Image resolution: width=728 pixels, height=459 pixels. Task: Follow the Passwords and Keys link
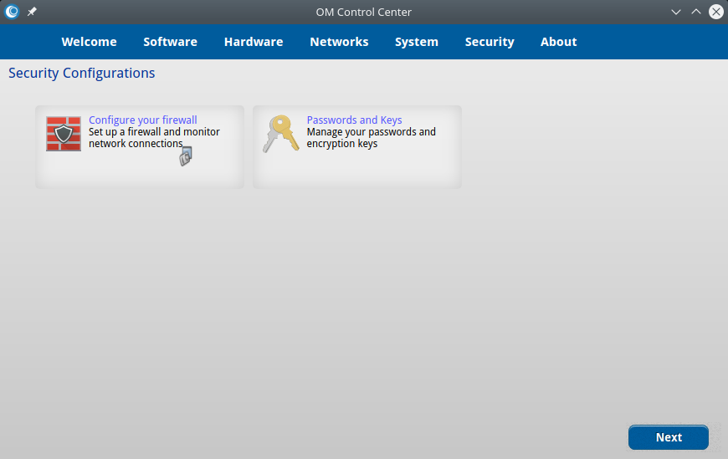point(354,120)
